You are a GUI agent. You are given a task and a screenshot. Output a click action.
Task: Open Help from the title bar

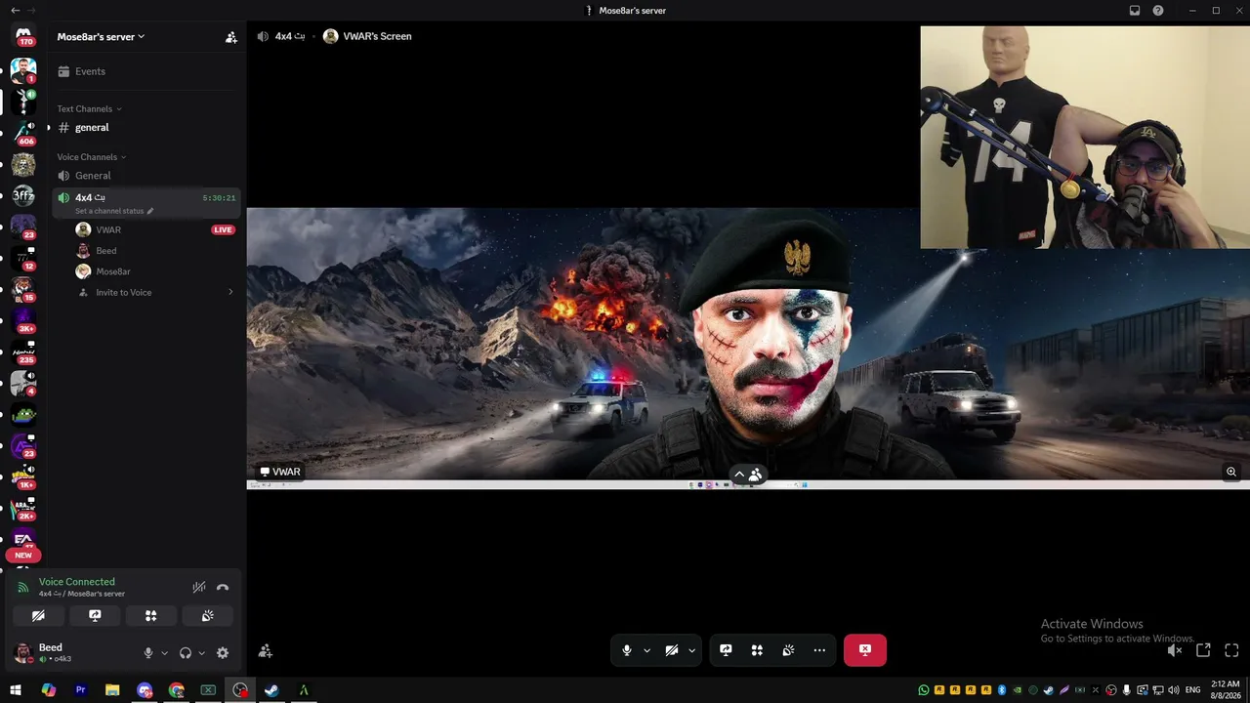click(x=1158, y=11)
